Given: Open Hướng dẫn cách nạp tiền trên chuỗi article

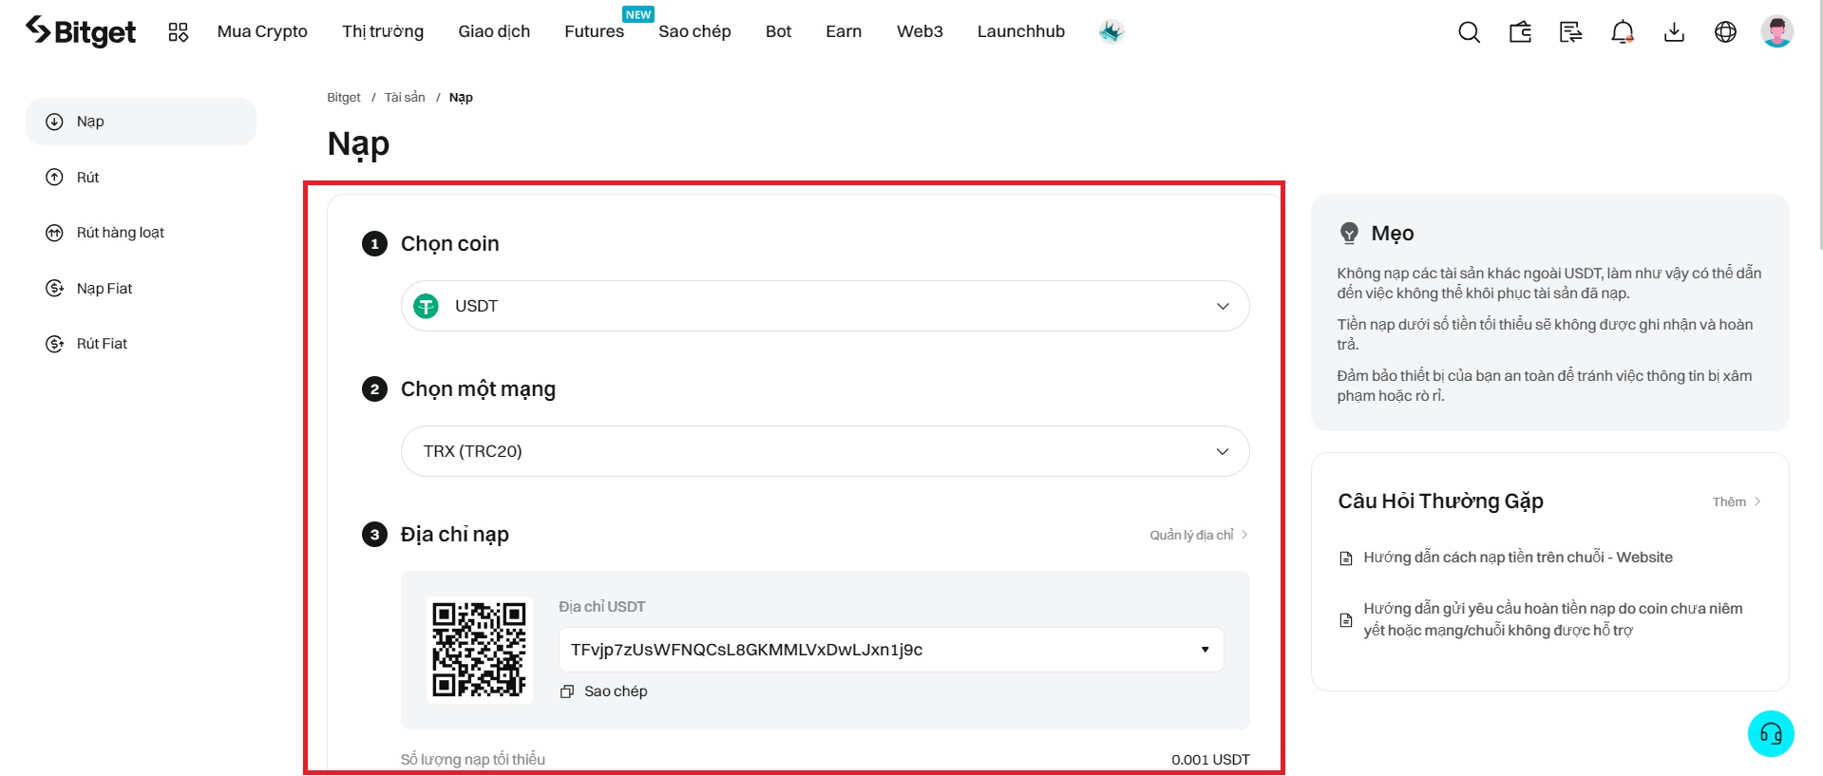Looking at the screenshot, I should [1518, 558].
